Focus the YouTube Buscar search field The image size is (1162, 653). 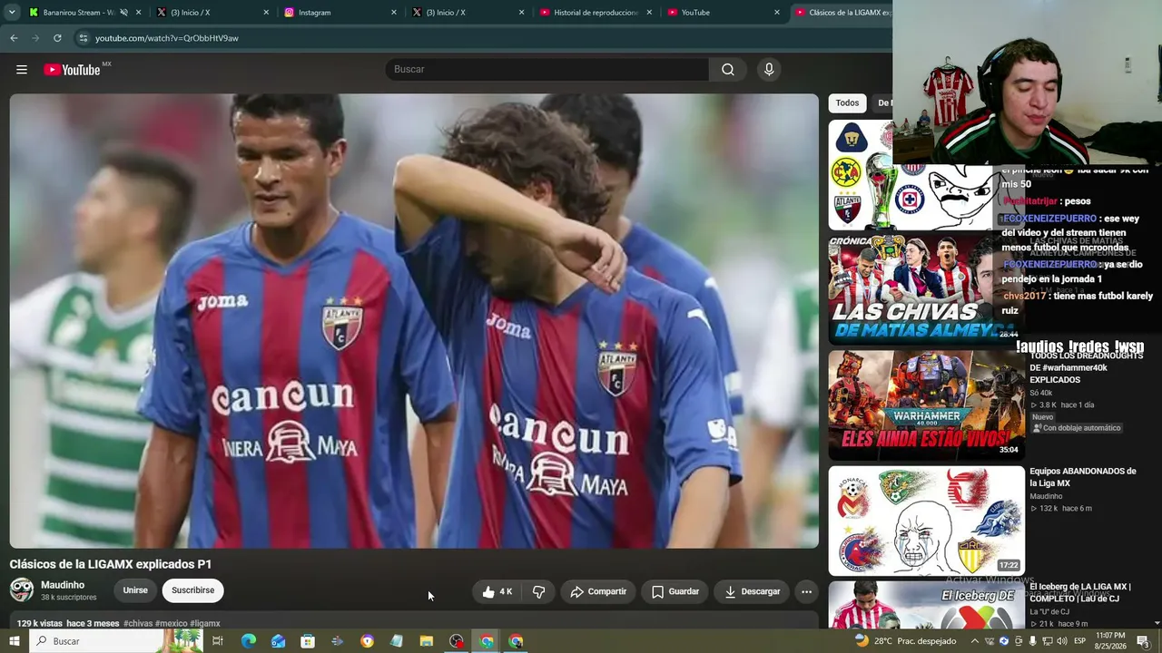pyautogui.click(x=547, y=70)
